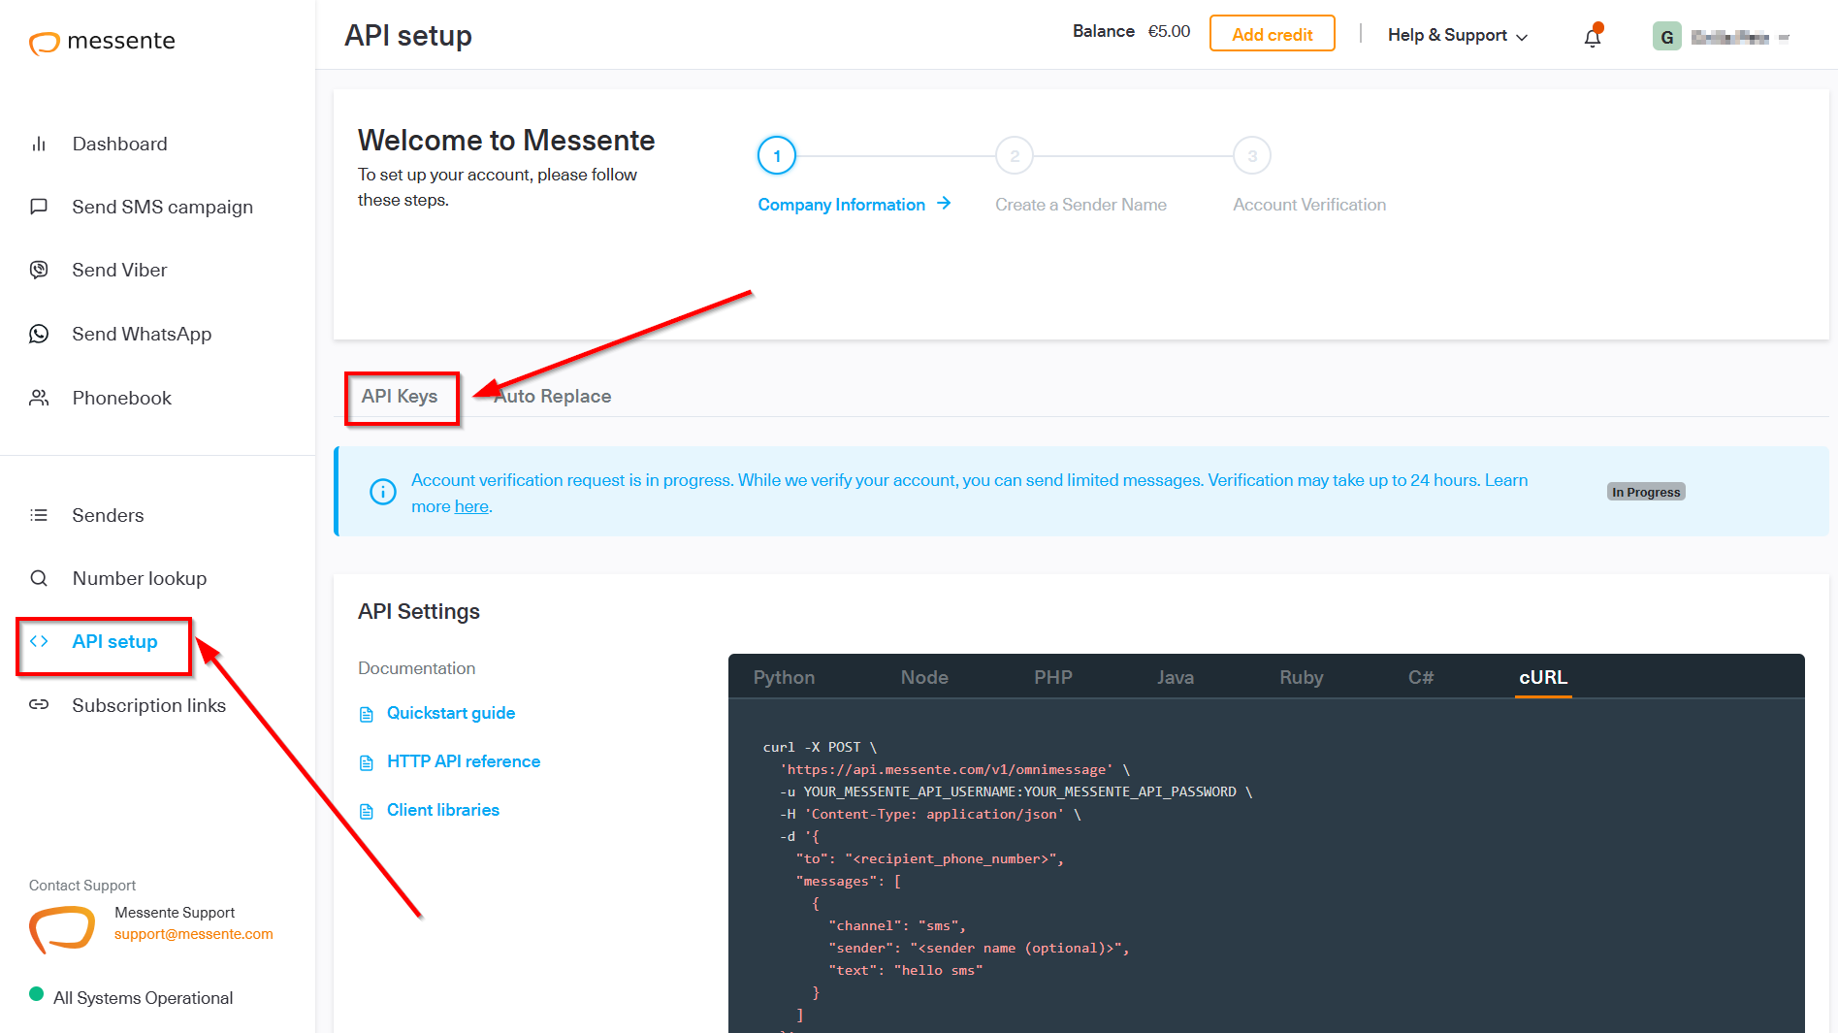The image size is (1838, 1033).
Task: Open the Dashboard from the sidebar
Action: tap(119, 144)
